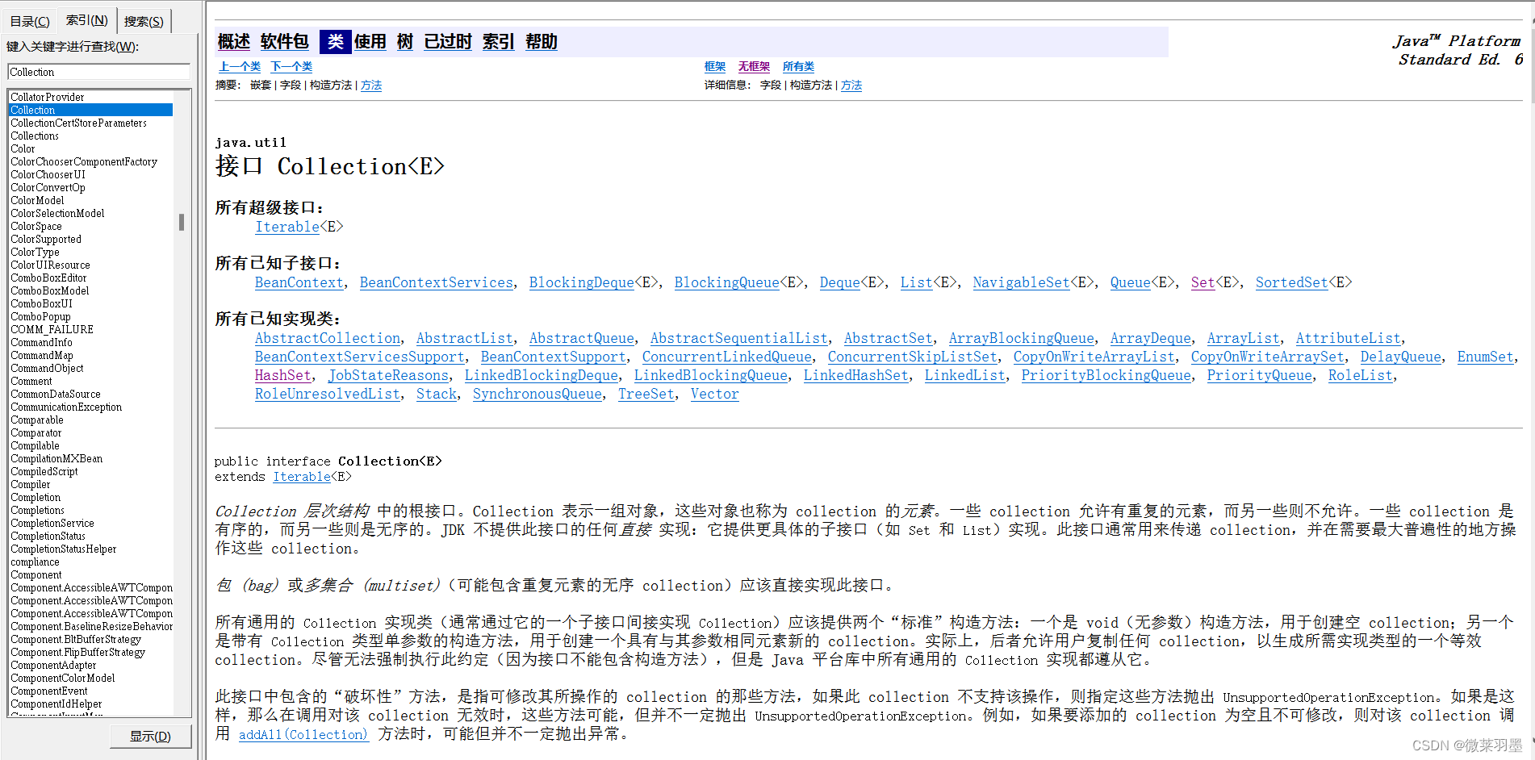Open the BlockingQueue link
Screen dimensions: 1535x760
click(x=727, y=283)
